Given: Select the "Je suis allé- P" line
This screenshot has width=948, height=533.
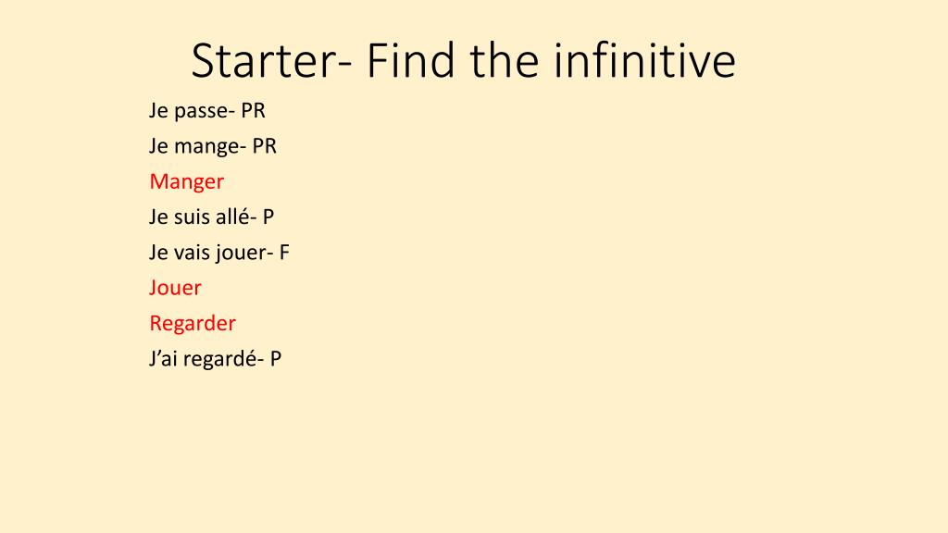Looking at the screenshot, I should tap(212, 217).
